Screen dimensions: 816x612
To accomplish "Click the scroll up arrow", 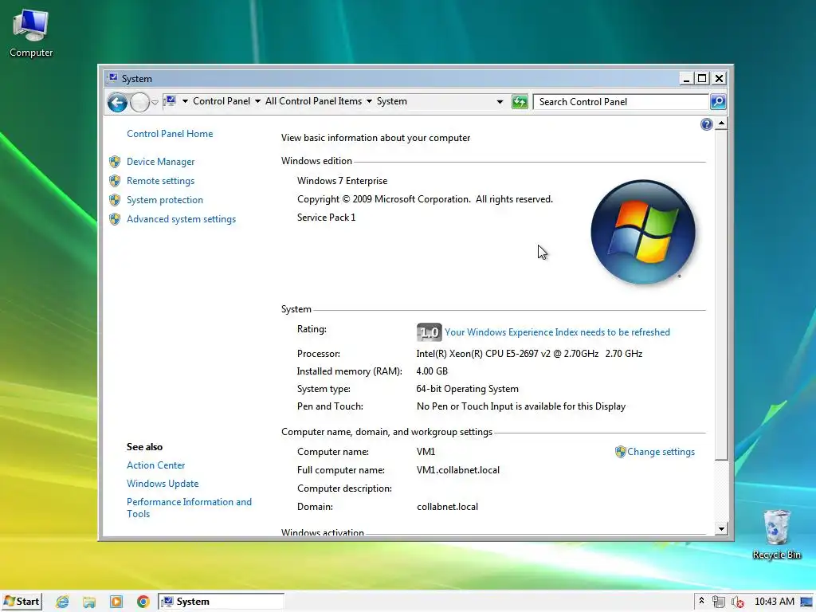I will (721, 124).
